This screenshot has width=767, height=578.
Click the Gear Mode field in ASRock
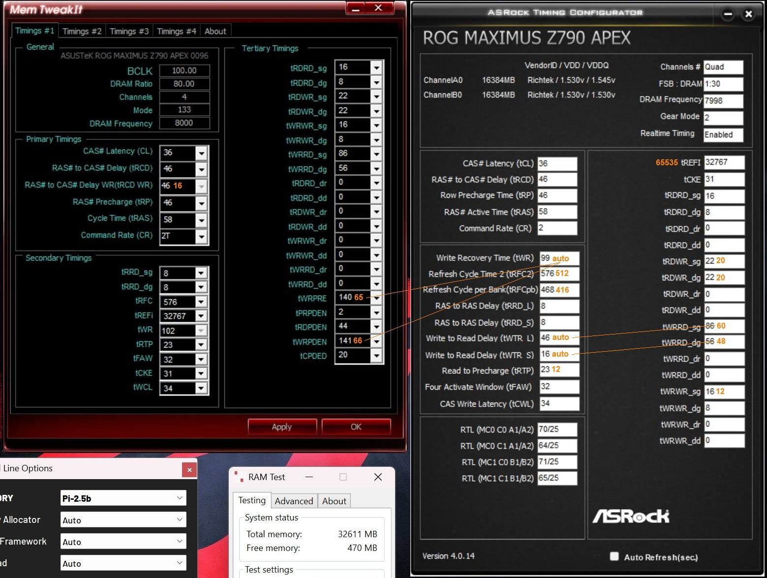tap(723, 118)
